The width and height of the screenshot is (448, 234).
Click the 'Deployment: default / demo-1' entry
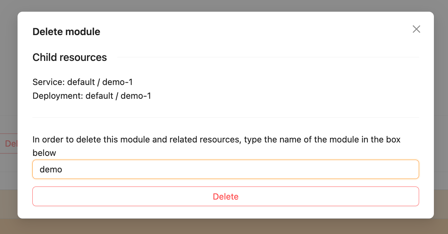(92, 96)
